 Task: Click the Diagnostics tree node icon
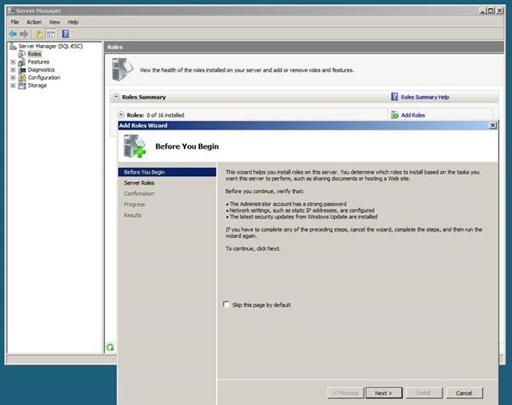point(22,70)
